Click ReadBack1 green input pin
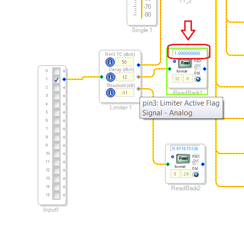The image size is (244, 235). coord(170,69)
